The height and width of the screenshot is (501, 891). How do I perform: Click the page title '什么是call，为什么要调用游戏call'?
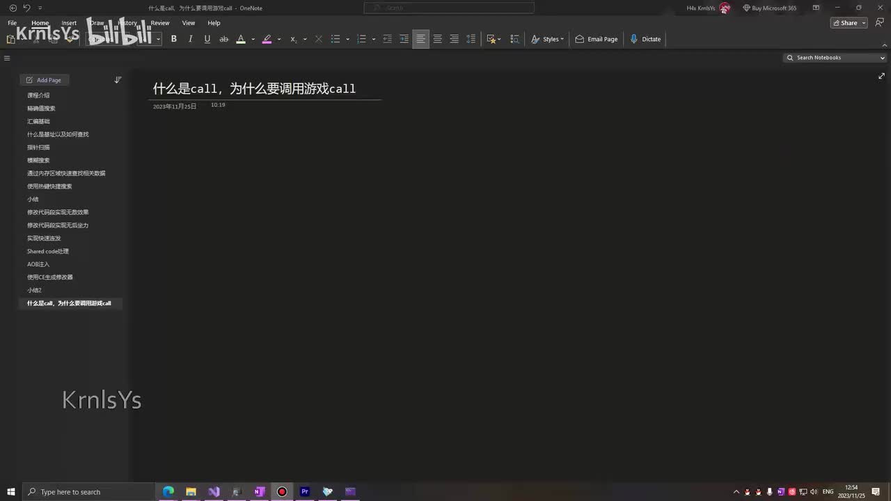[x=254, y=88]
